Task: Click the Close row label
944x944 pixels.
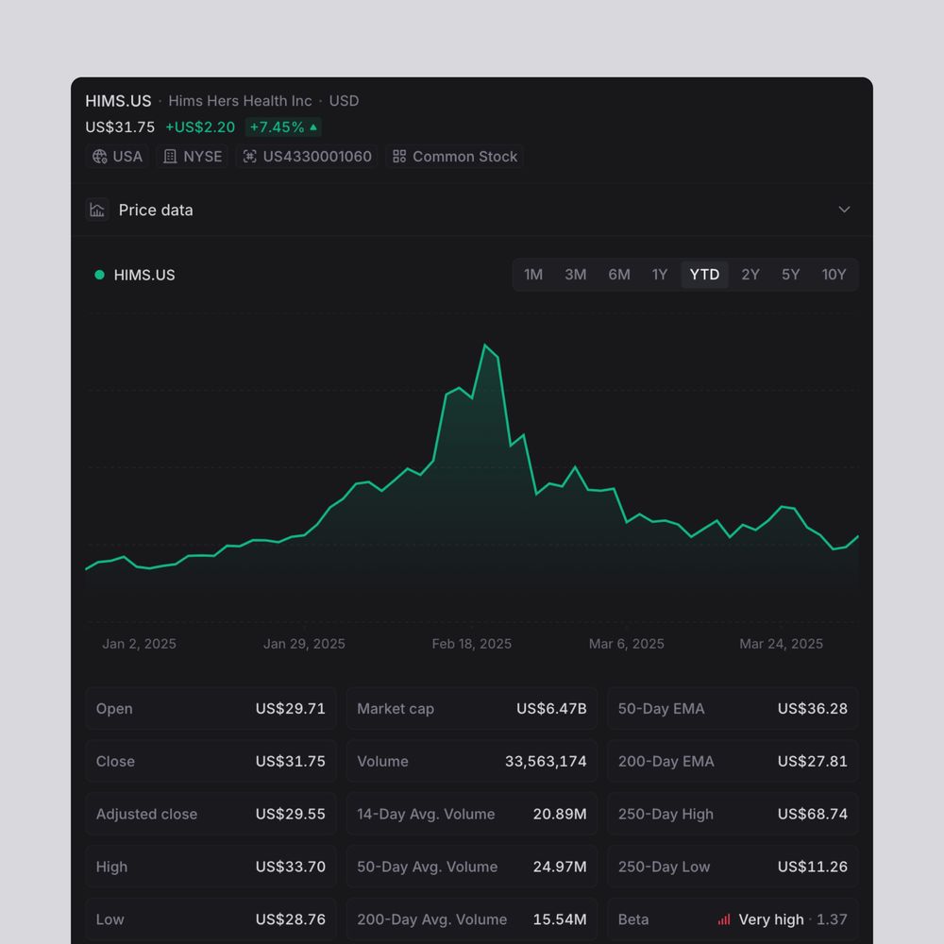Action: click(x=115, y=762)
